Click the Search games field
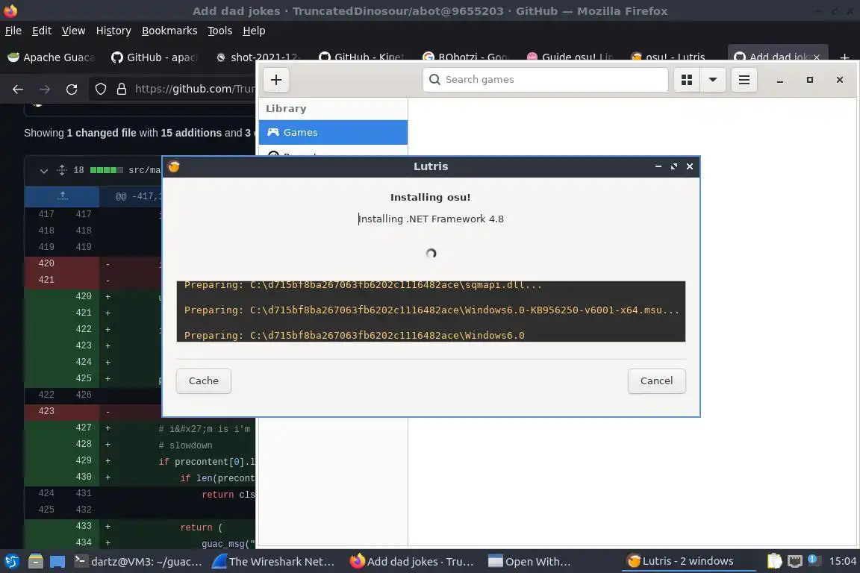Viewport: 860px width, 573px height. 545,80
